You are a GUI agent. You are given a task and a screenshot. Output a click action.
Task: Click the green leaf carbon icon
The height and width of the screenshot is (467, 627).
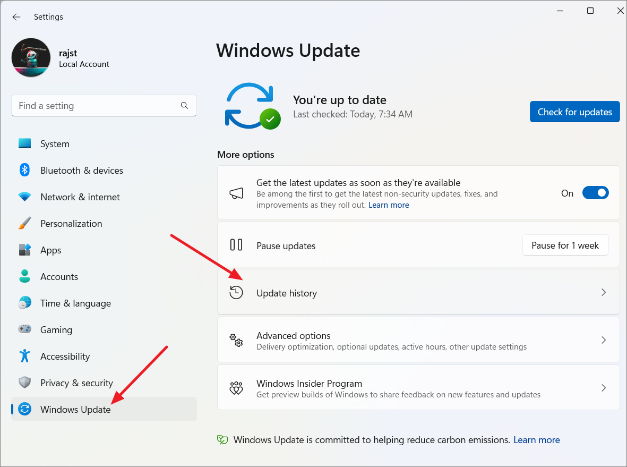[222, 440]
